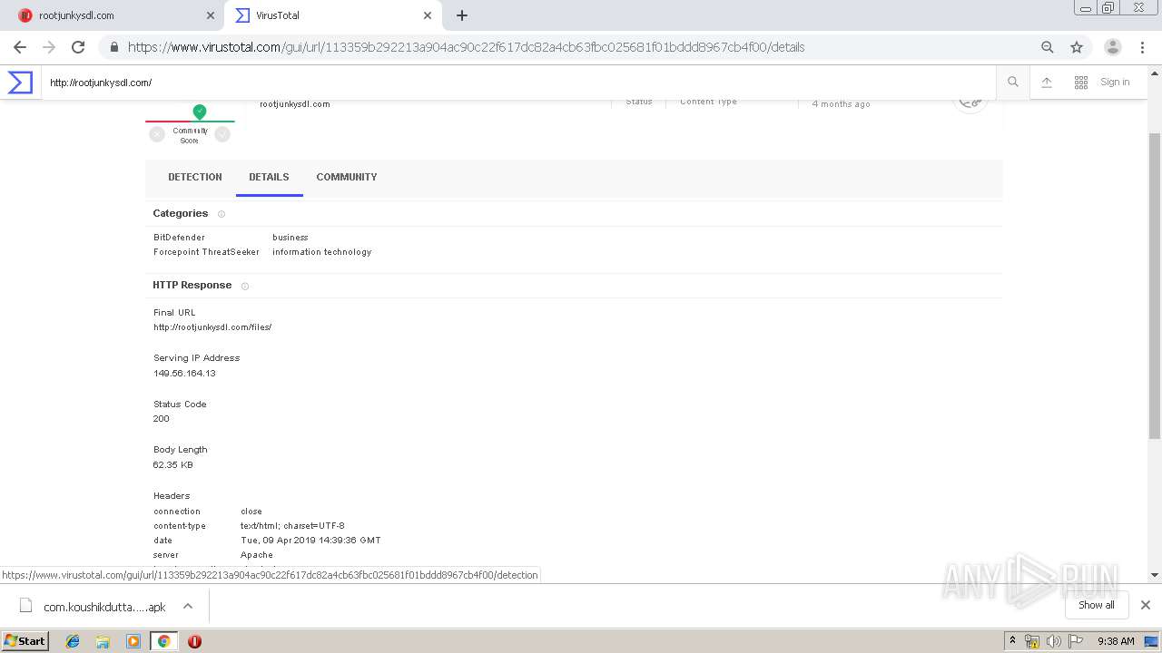Open the downloaded com.koushikdutta apk file
The height and width of the screenshot is (653, 1162).
(93, 606)
